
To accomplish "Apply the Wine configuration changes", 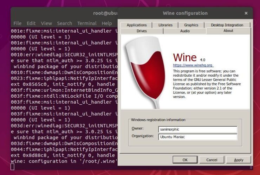I will (x=239, y=160).
